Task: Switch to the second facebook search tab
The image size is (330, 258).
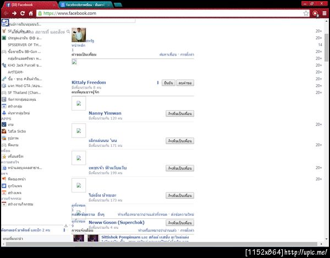Action: click(85, 5)
